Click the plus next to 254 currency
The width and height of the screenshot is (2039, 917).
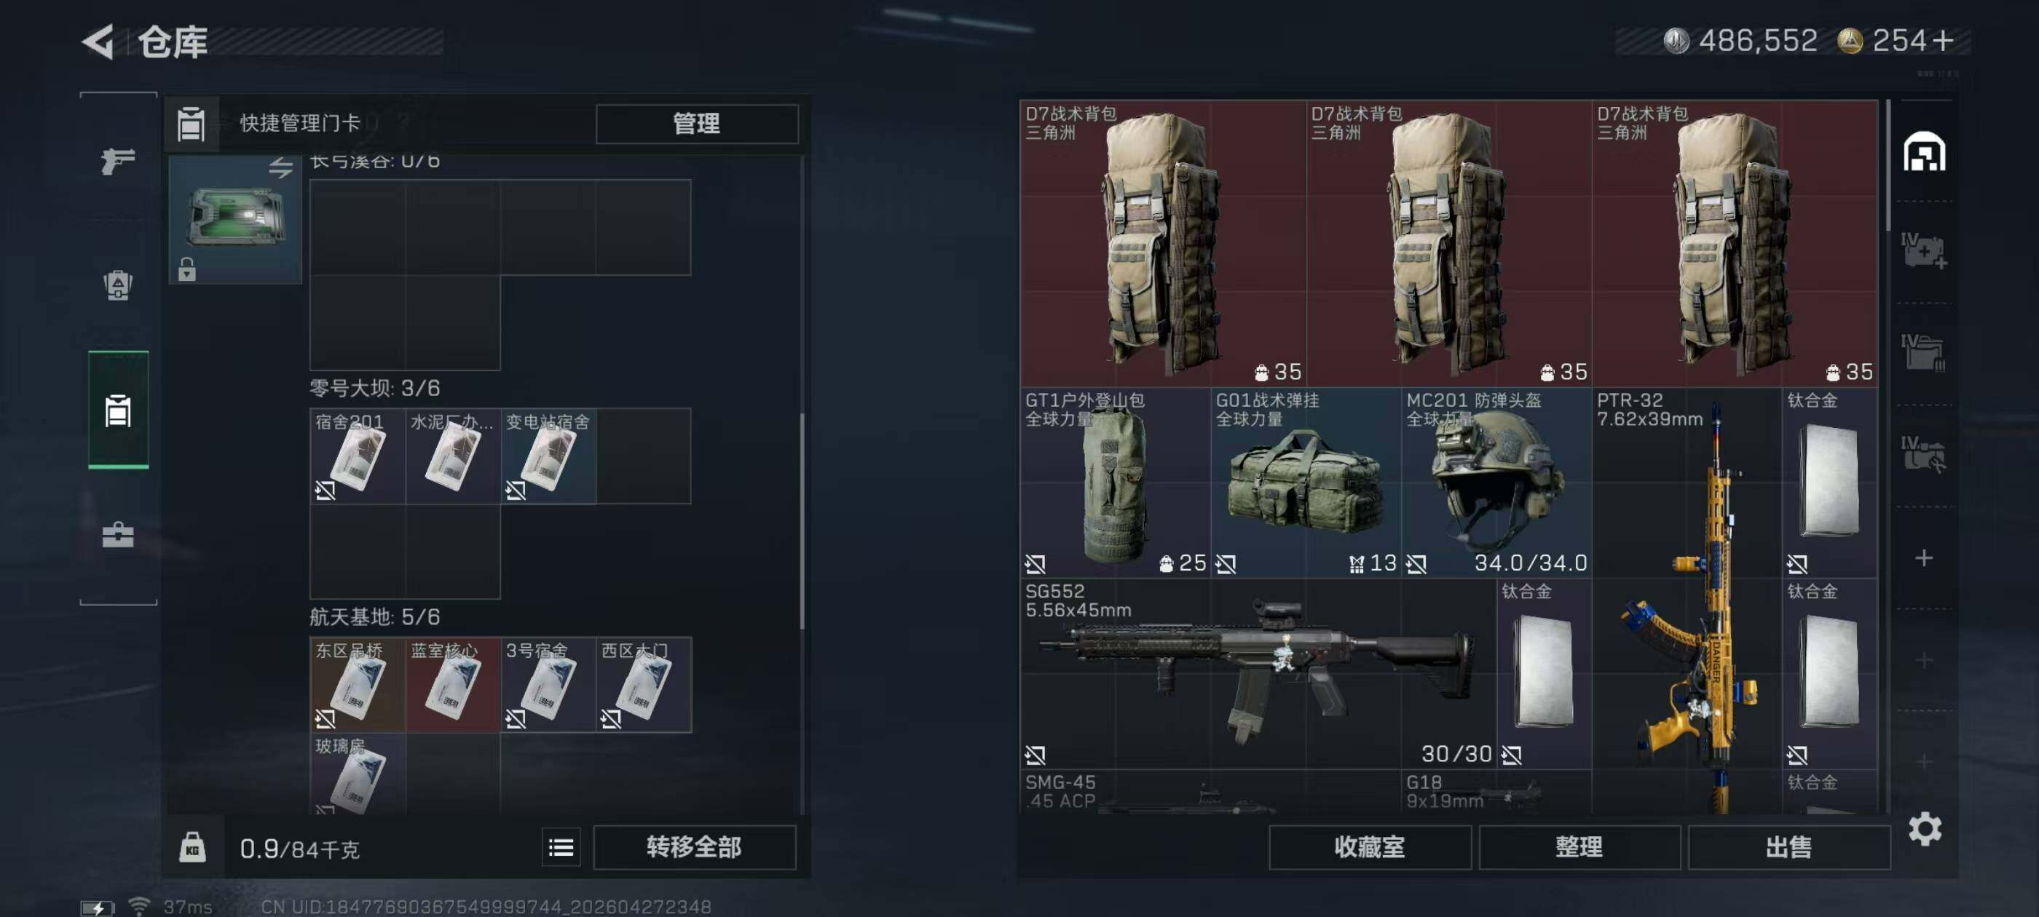click(1941, 40)
